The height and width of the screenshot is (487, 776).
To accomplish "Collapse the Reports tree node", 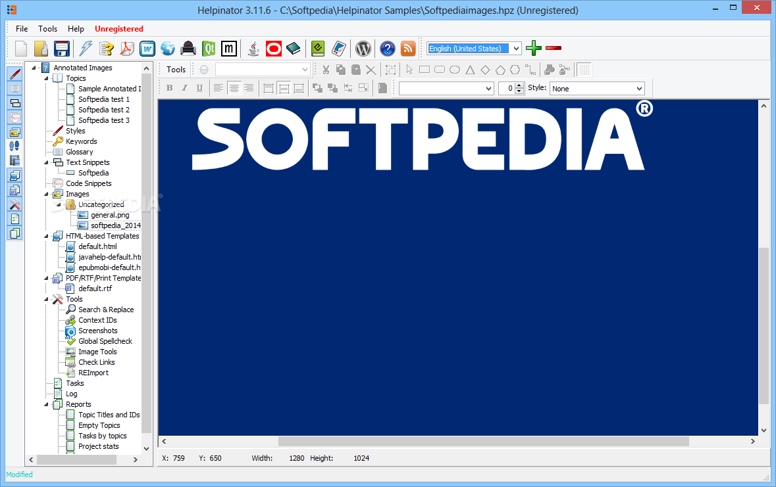I will [x=47, y=404].
